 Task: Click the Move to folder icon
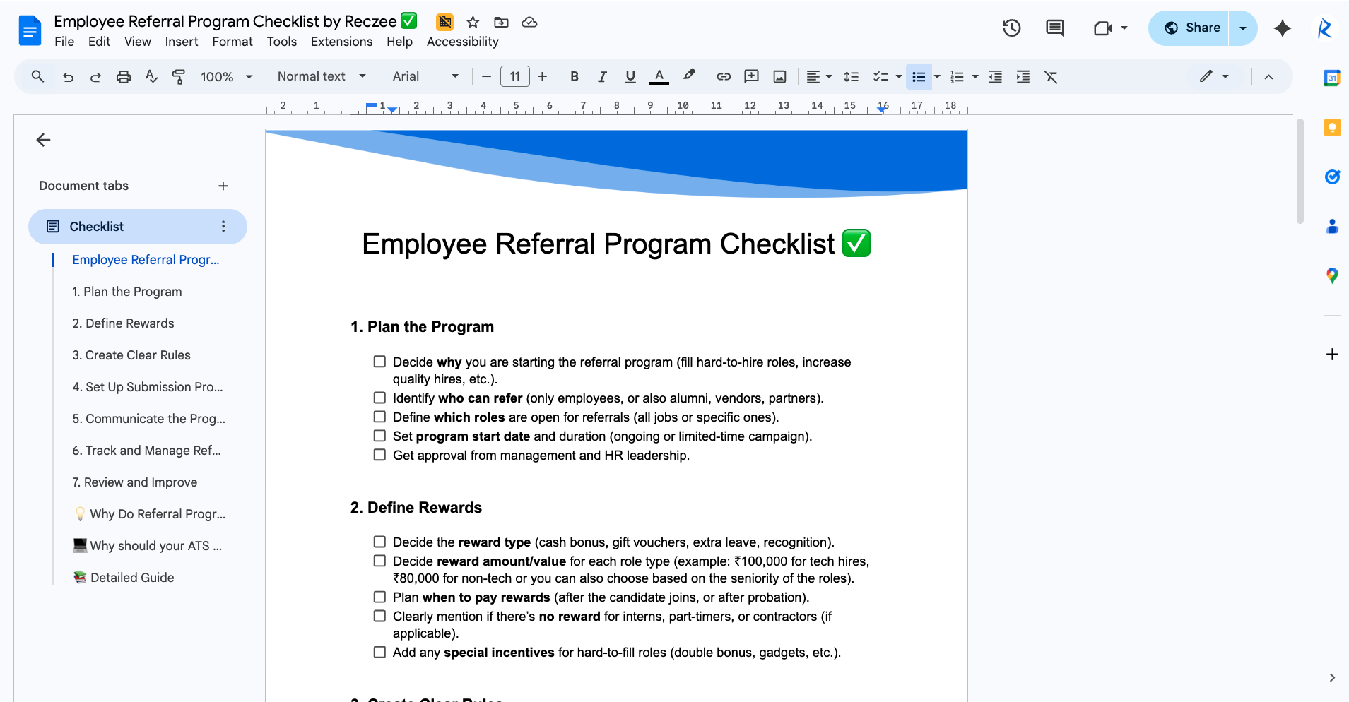[x=502, y=23]
